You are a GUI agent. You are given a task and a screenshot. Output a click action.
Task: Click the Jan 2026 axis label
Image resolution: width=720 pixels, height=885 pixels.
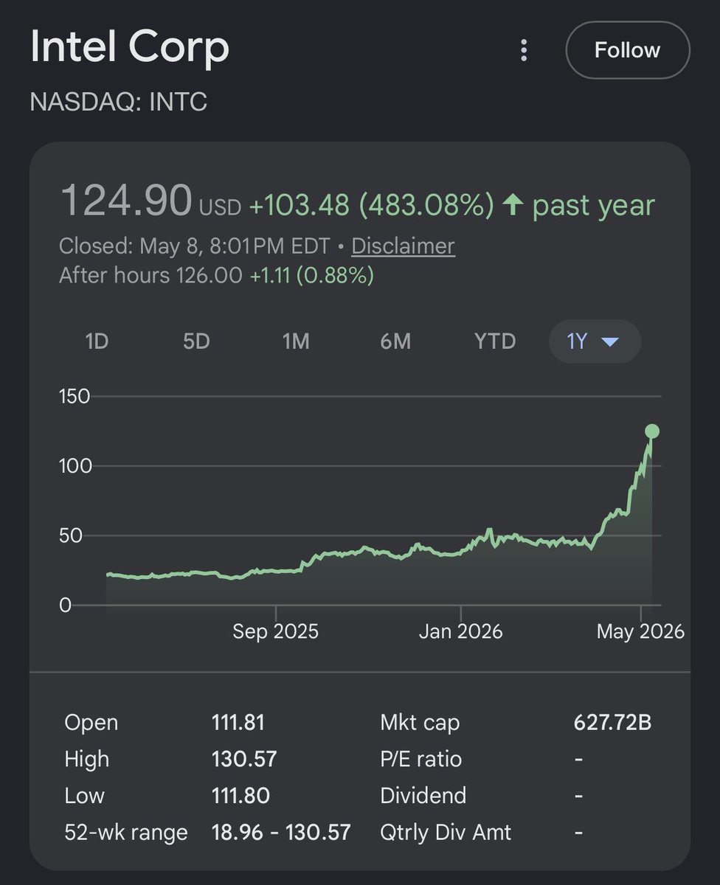point(461,632)
